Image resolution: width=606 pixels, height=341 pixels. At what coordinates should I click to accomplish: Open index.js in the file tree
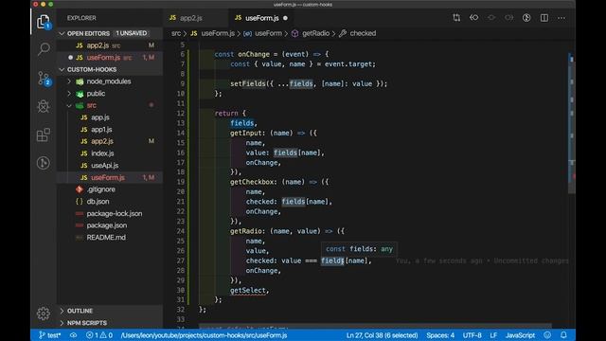(110, 153)
